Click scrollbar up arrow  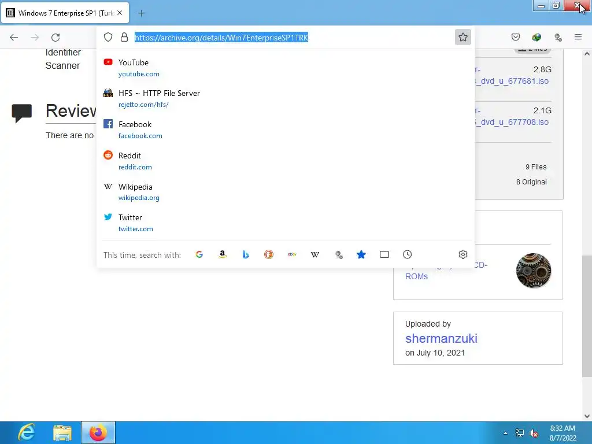pyautogui.click(x=587, y=54)
